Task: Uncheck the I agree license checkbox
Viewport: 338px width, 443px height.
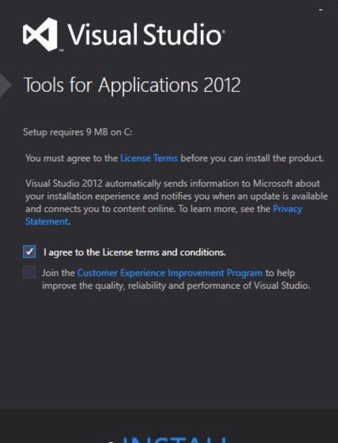Action: pos(29,251)
